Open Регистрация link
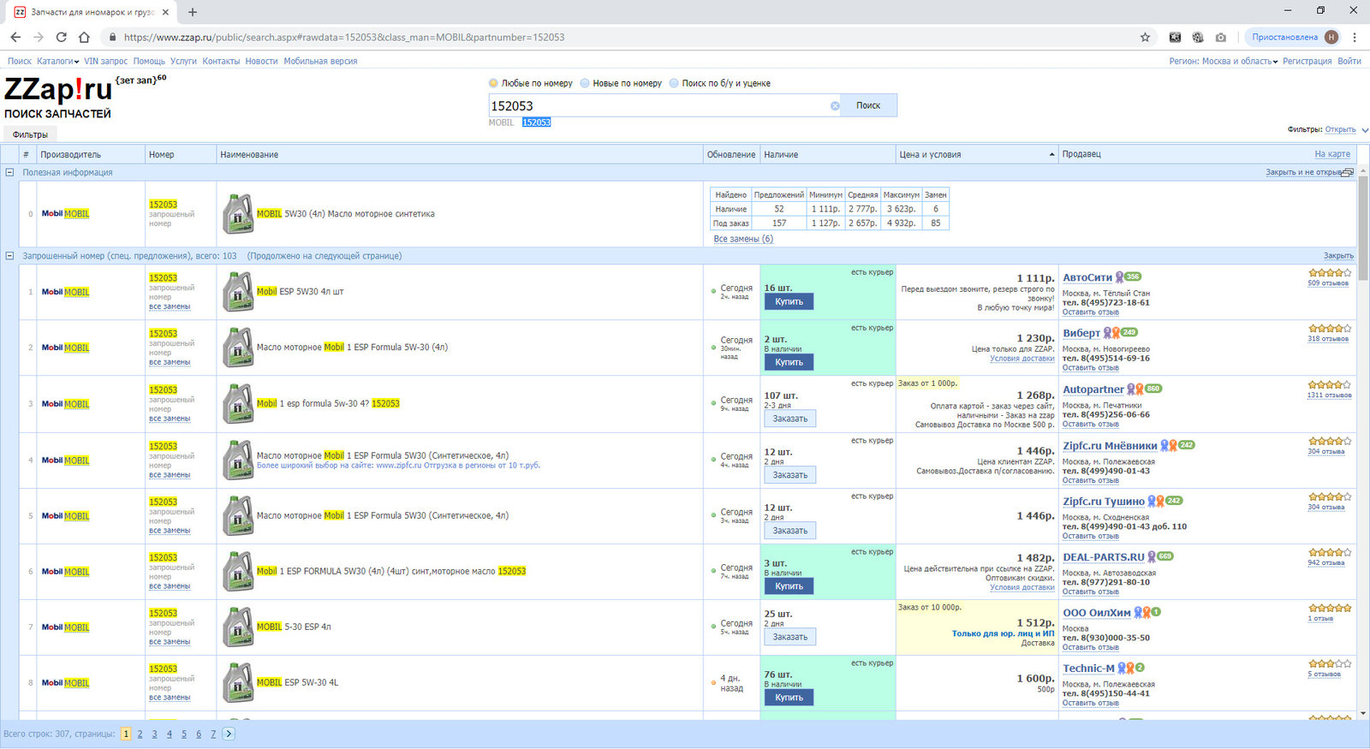This screenshot has width=1370, height=749. coord(1307,62)
